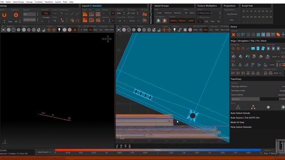
Task: Toggle the S.Boxes display button
Action: pyautogui.click(x=182, y=20)
